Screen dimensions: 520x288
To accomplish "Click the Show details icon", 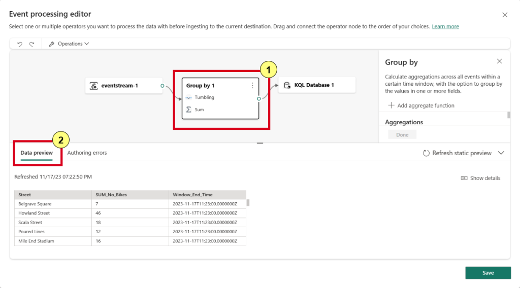I will (464, 178).
